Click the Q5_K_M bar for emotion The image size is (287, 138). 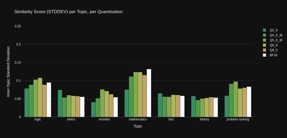pyautogui.click(x=102, y=103)
